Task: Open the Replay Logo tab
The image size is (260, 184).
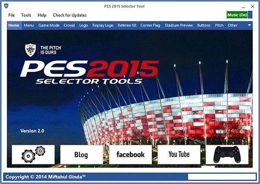Action: tap(103, 26)
